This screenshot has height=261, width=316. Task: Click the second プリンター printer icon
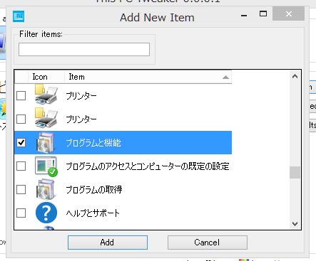pos(46,118)
